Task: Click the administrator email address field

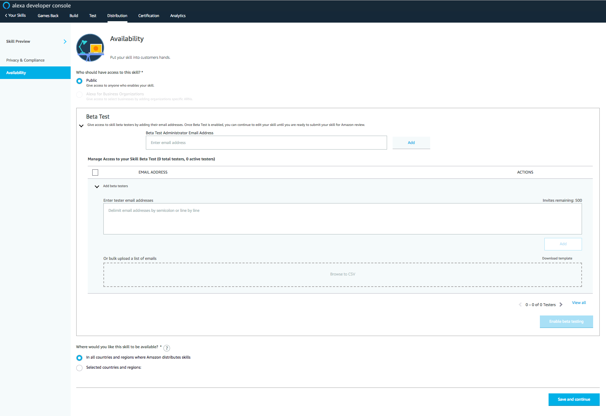Action: pyautogui.click(x=266, y=143)
